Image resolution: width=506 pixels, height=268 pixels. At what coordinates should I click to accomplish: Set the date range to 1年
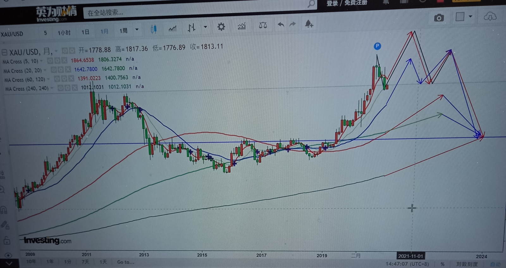point(50,261)
